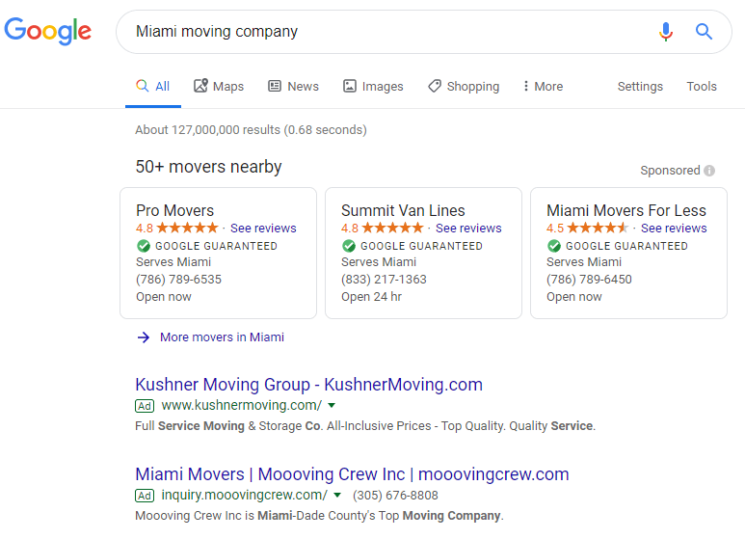The height and width of the screenshot is (539, 745).
Task: Open See reviews for Pro Movers
Action: point(263,229)
